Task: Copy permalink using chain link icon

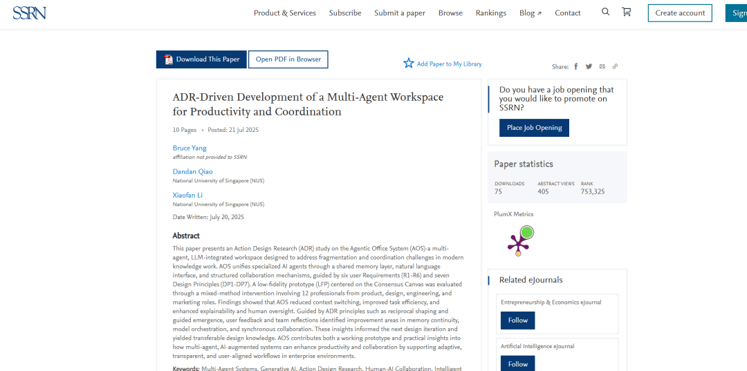Action: 615,66
